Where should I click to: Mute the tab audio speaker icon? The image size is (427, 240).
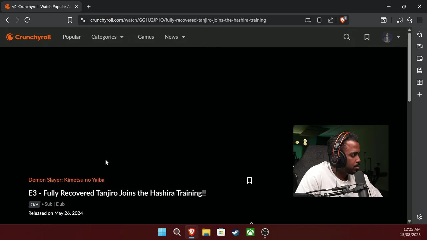tap(14, 7)
